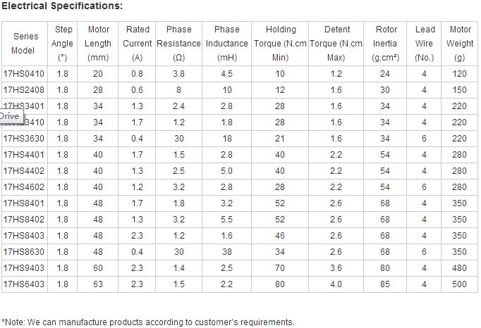Select the 17HS8402 row label
The height and width of the screenshot is (328, 481).
pyautogui.click(x=24, y=220)
